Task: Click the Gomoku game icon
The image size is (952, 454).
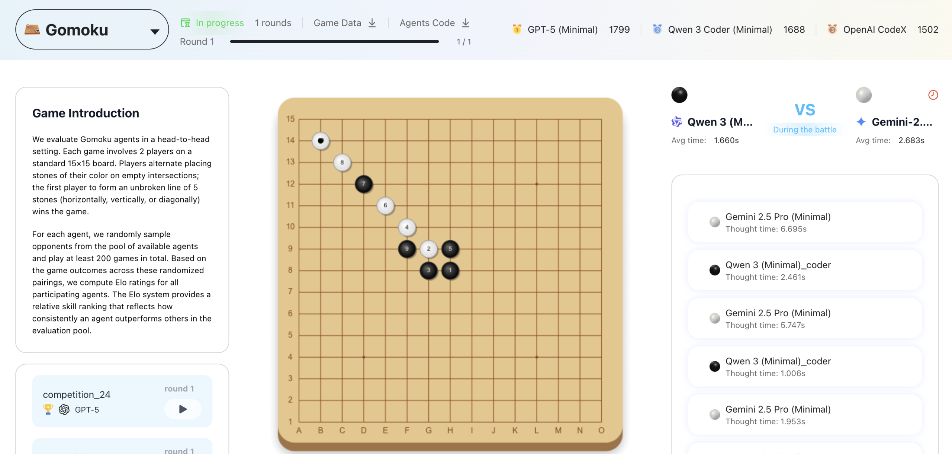Action: 33,29
